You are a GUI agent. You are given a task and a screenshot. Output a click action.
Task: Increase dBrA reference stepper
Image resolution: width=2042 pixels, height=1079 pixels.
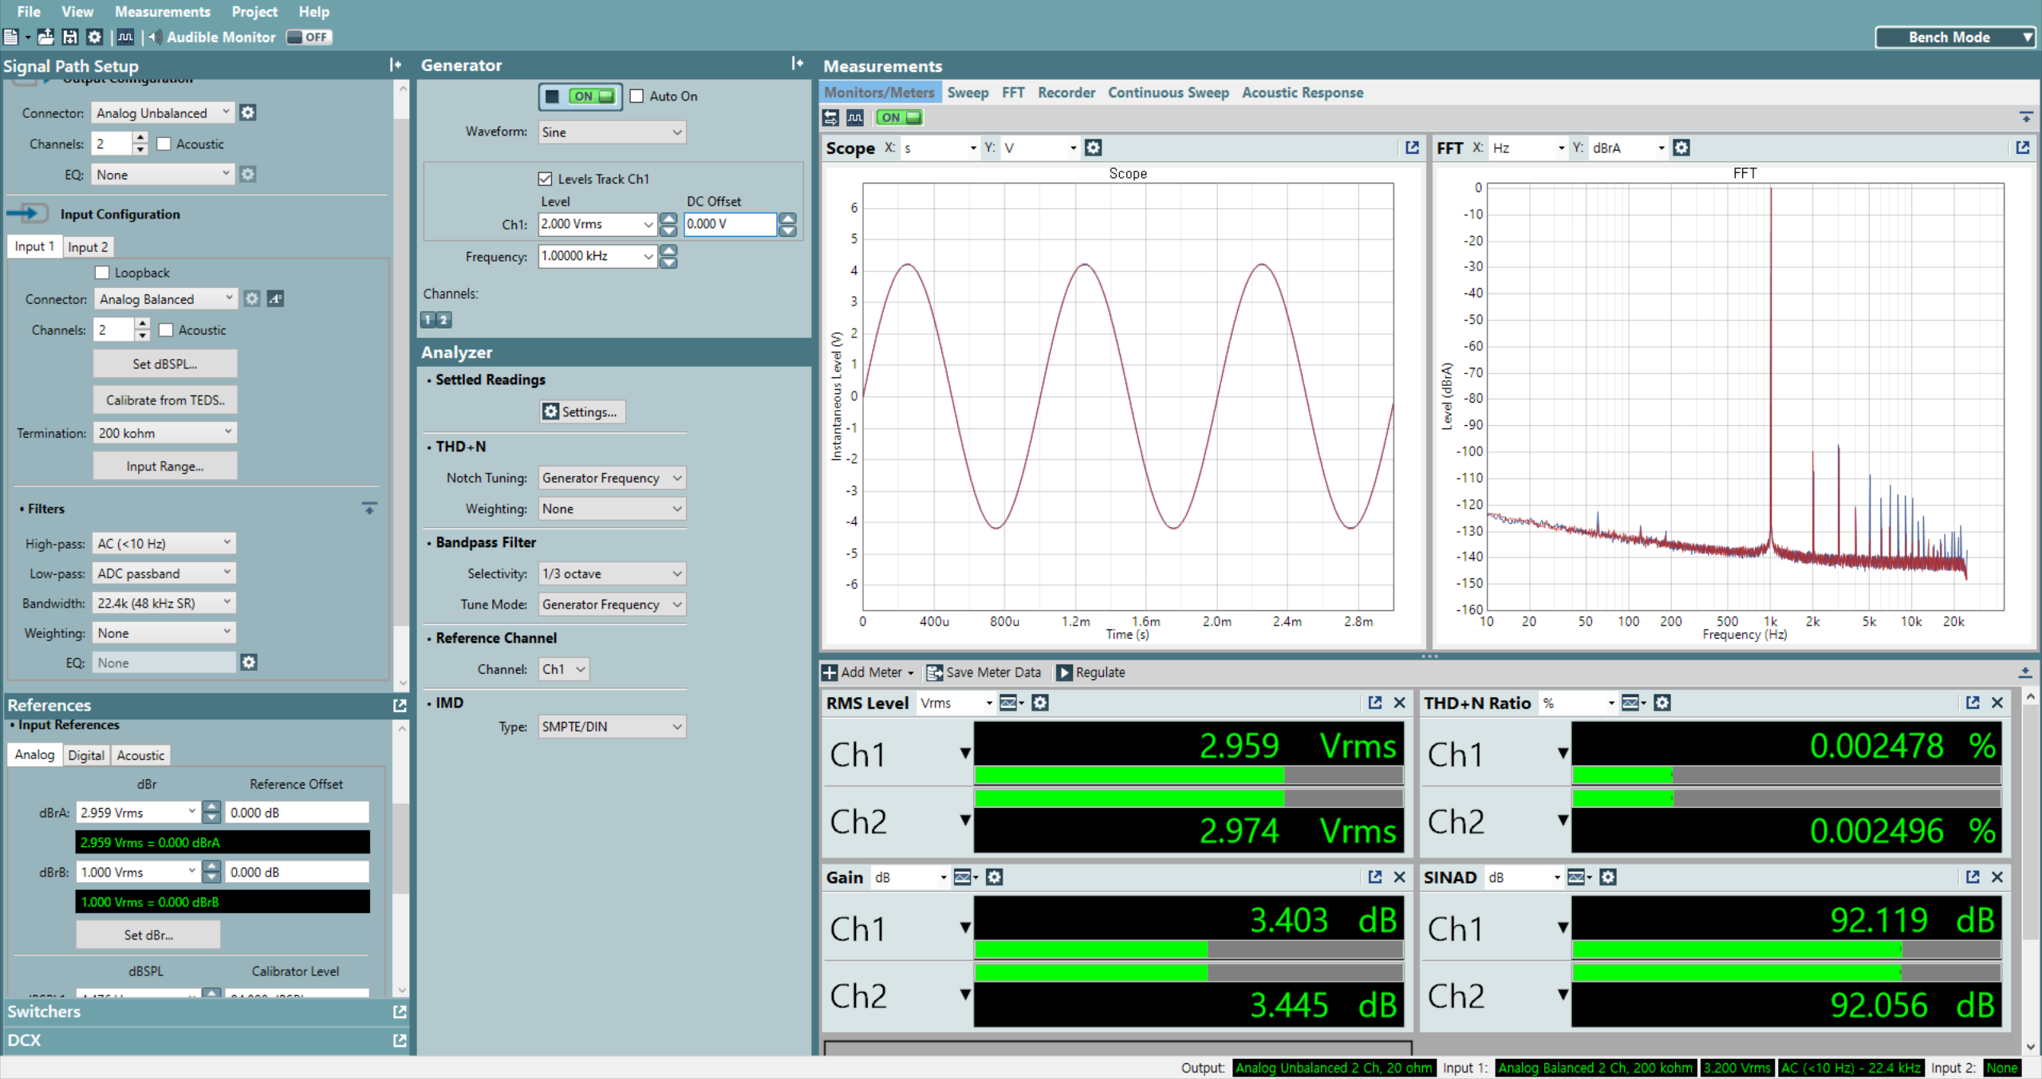pos(211,807)
